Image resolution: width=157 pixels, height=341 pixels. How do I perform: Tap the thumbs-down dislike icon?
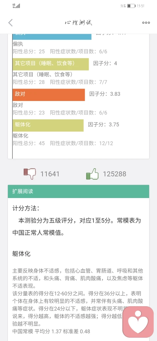pos(30,173)
